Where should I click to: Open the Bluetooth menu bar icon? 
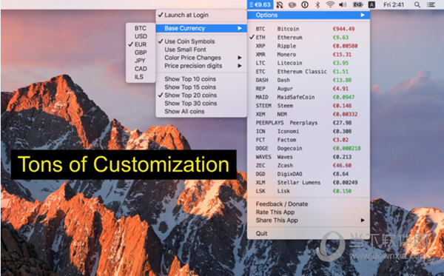(317, 4)
